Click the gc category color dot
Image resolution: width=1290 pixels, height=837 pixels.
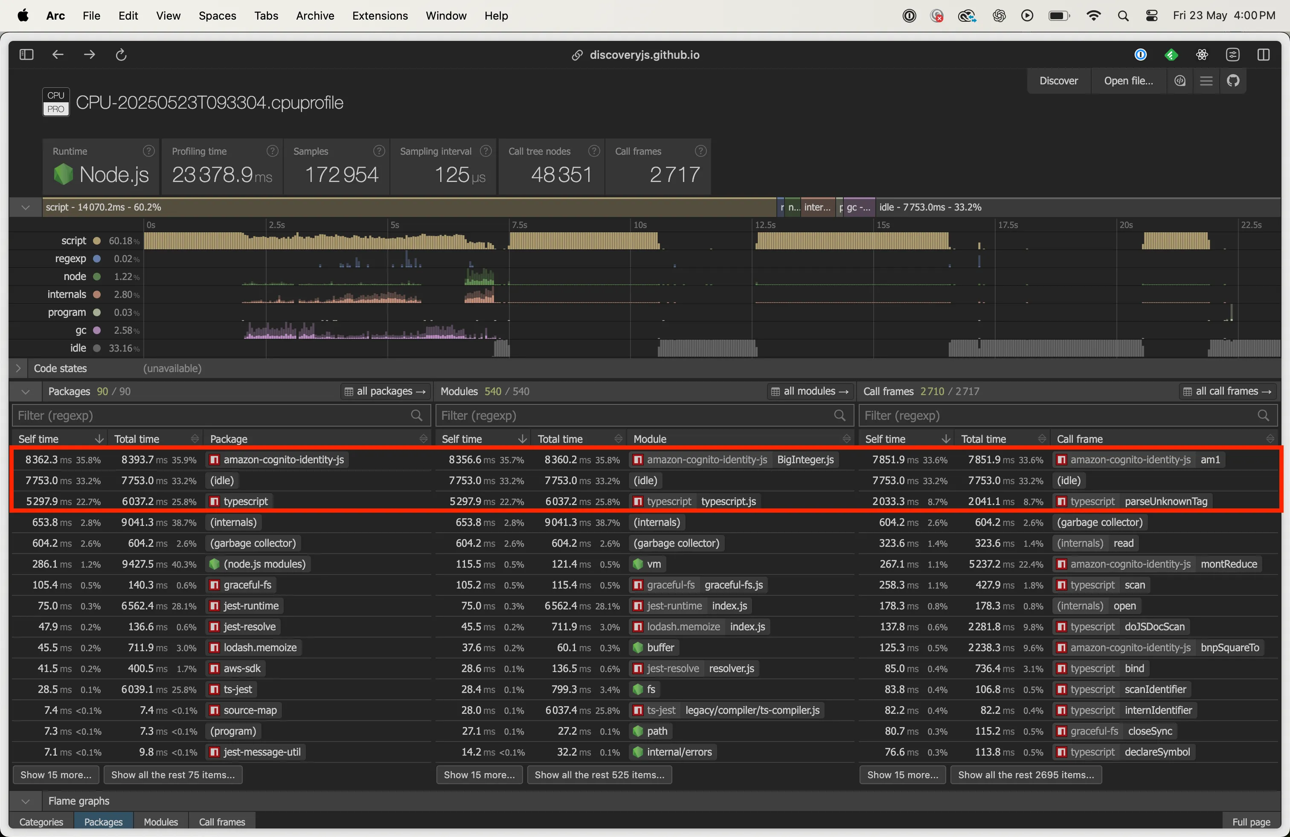(96, 330)
